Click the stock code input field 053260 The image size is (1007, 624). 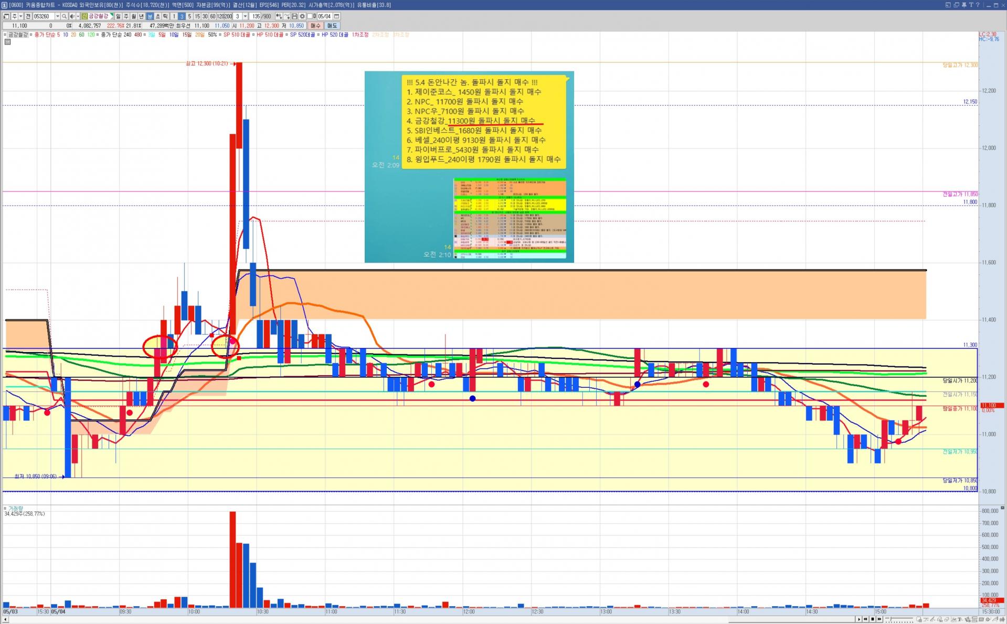pos(44,16)
